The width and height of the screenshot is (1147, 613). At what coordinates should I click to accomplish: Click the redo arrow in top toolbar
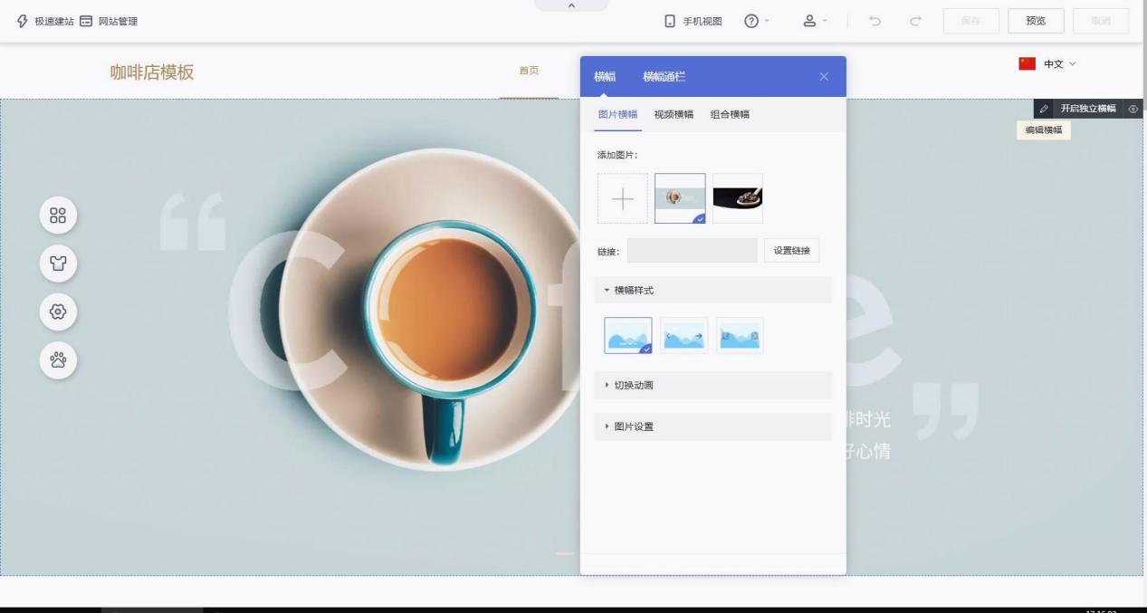pyautogui.click(x=915, y=22)
